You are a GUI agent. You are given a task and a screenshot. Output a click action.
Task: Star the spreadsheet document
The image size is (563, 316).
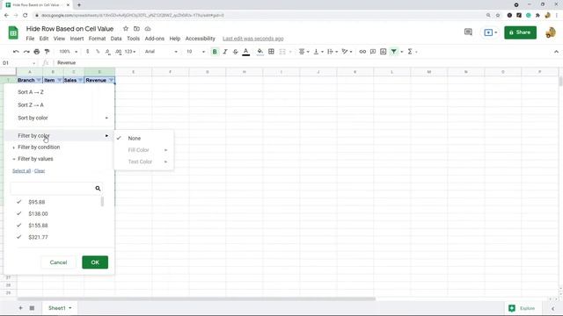[125, 29]
